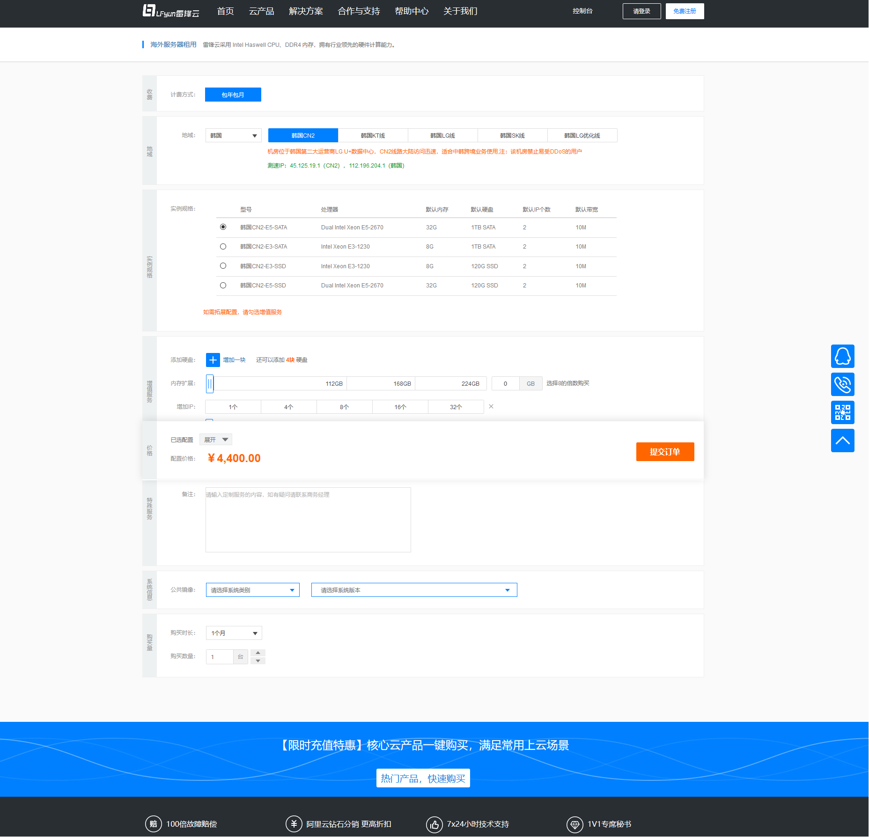The width and height of the screenshot is (869, 837).
Task: Click the 如需拓展配置，请勾选增值服务 notice
Action: pos(243,312)
